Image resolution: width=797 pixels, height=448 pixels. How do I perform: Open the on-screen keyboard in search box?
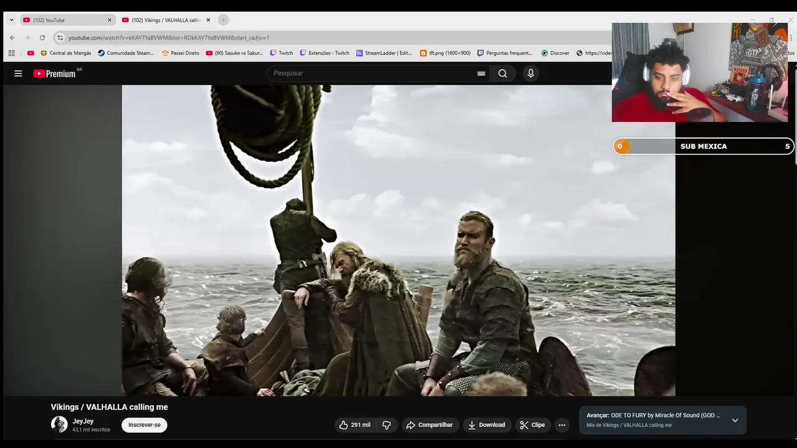[481, 73]
